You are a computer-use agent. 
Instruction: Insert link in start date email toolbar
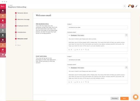coord(77,82)
